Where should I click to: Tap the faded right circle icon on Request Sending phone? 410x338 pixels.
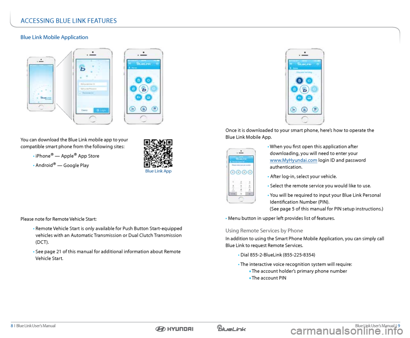coord(315,89)
